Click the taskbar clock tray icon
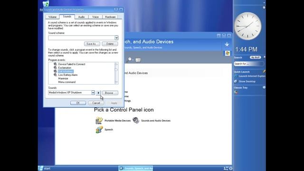The width and height of the screenshot is (304, 171). (230, 168)
